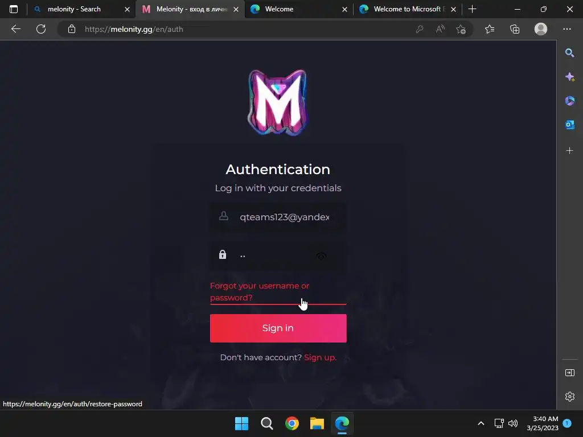Close Welcome to Microsoft Edge tab

click(453, 9)
